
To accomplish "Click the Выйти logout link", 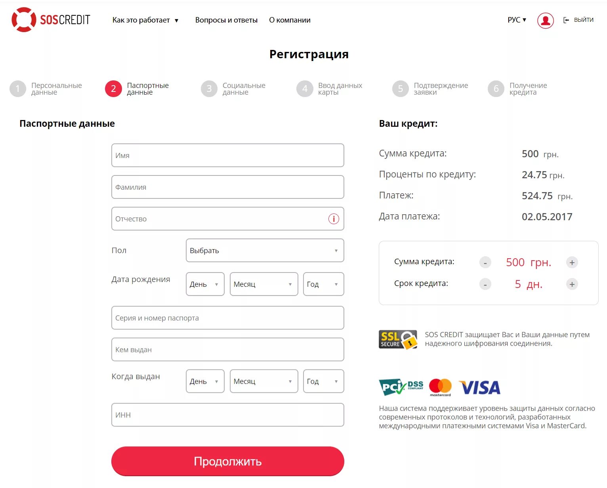I will click(579, 20).
